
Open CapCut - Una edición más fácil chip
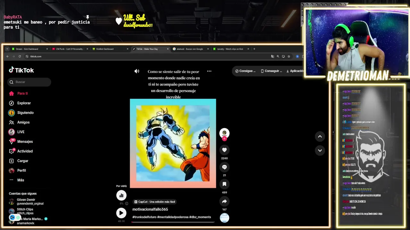155,202
